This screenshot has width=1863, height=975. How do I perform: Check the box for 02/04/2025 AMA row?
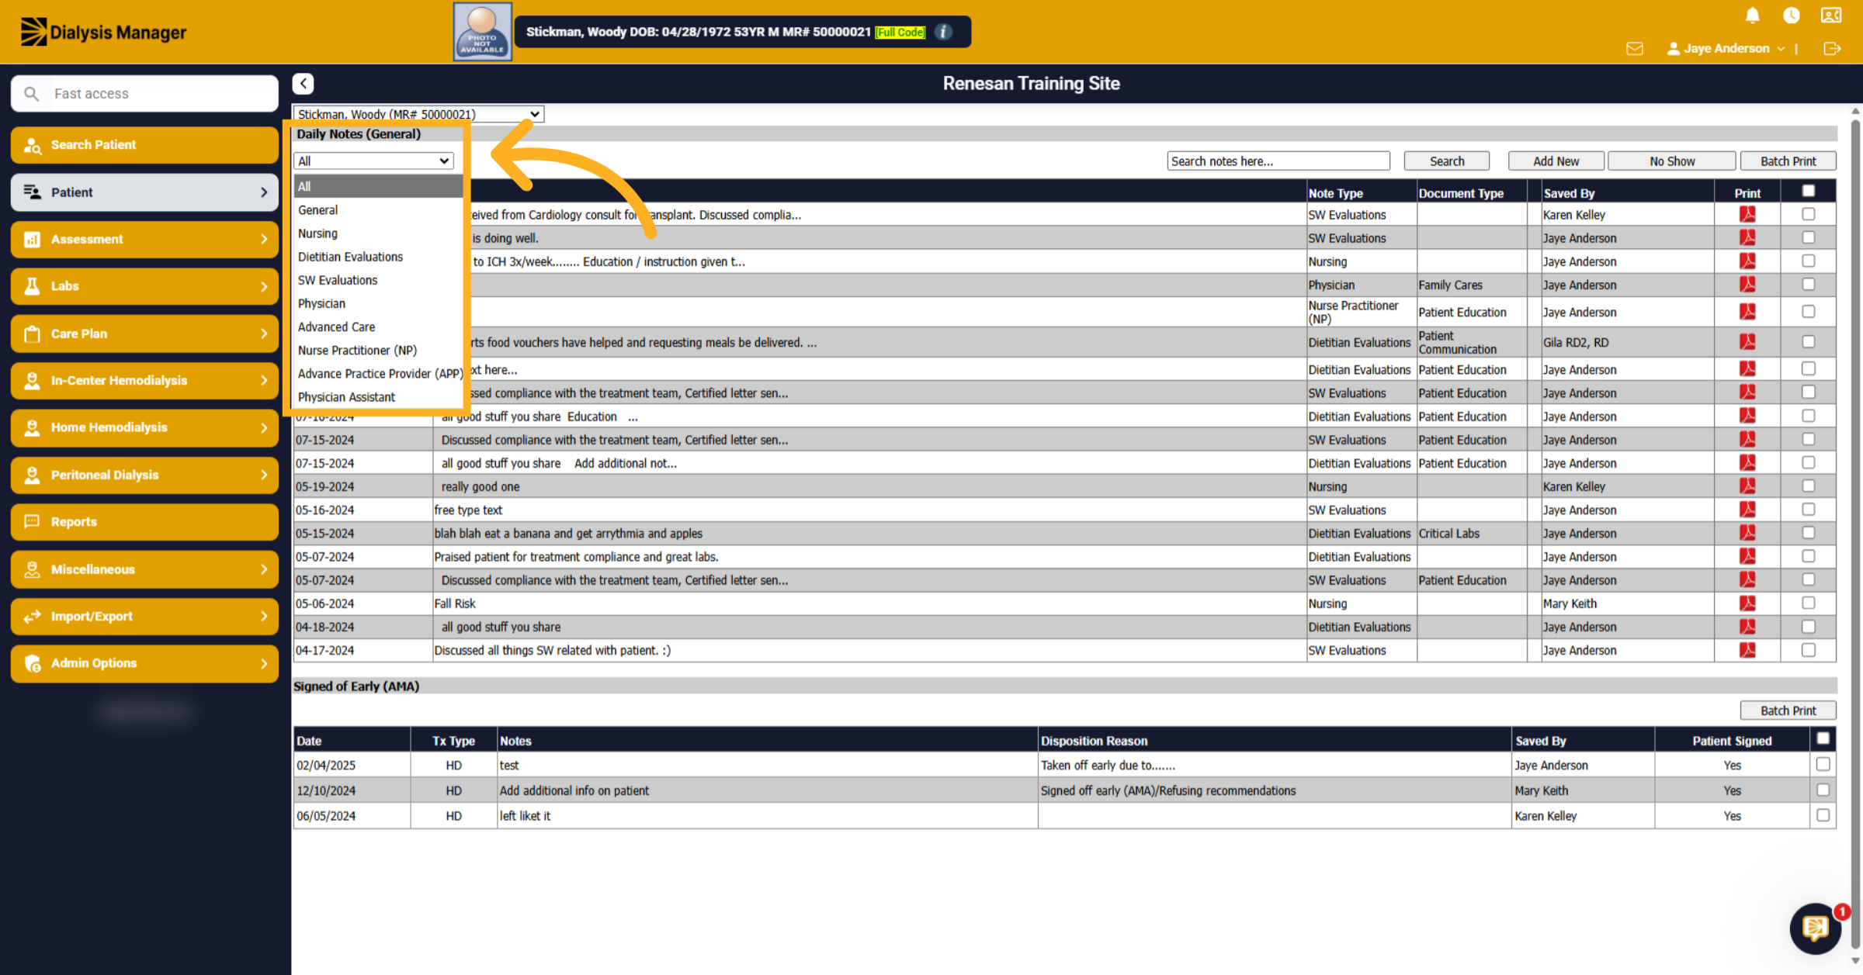pos(1823,764)
